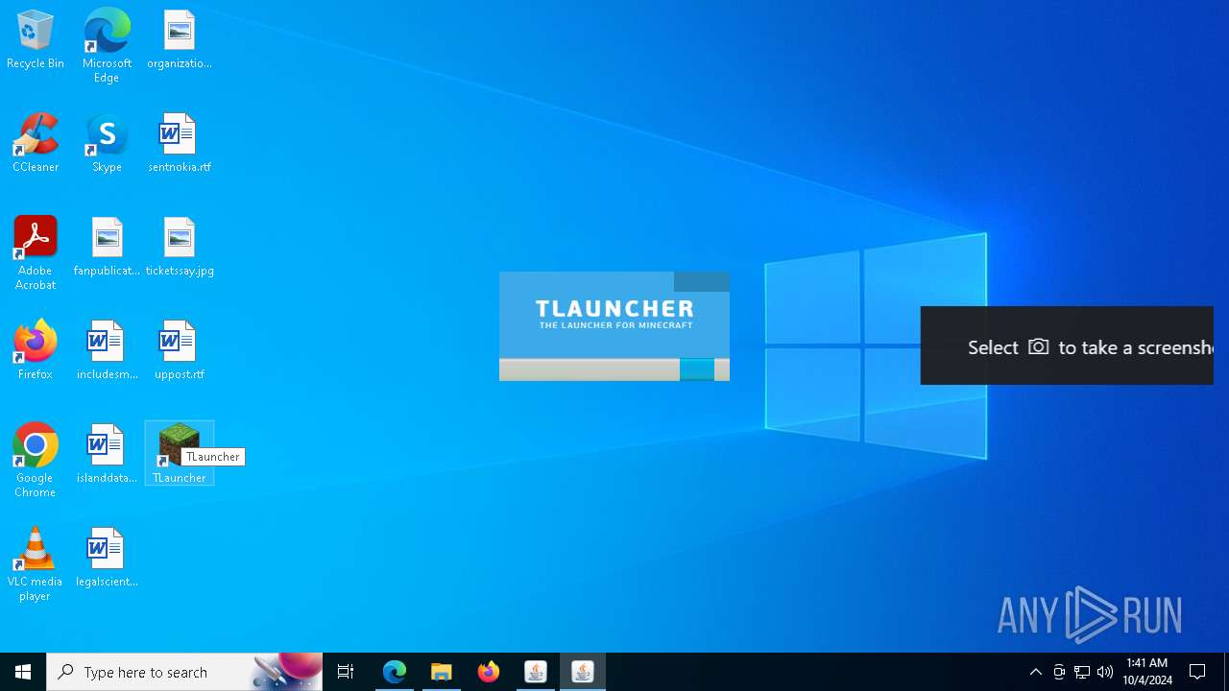Open the Recycle Bin desktop icon
The image size is (1229, 691).
36,40
